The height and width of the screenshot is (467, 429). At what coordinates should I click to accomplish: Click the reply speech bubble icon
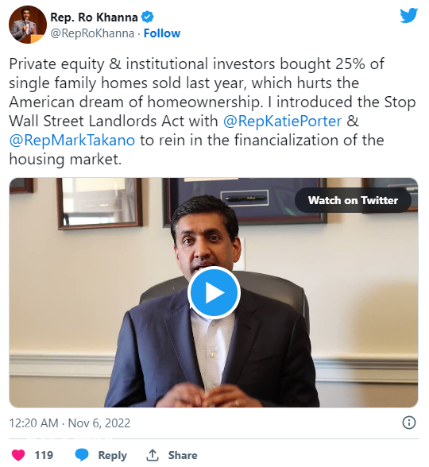point(82,455)
